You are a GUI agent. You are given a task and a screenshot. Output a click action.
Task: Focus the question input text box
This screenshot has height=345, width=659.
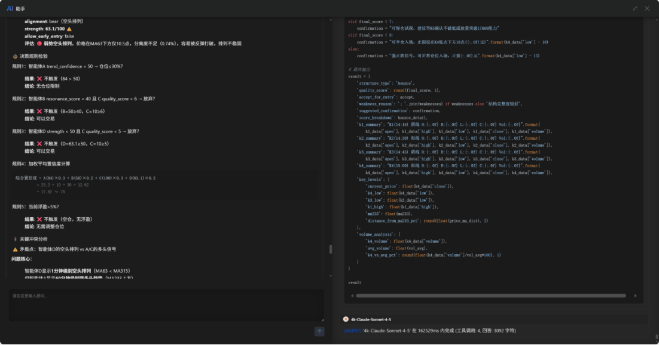166,305
